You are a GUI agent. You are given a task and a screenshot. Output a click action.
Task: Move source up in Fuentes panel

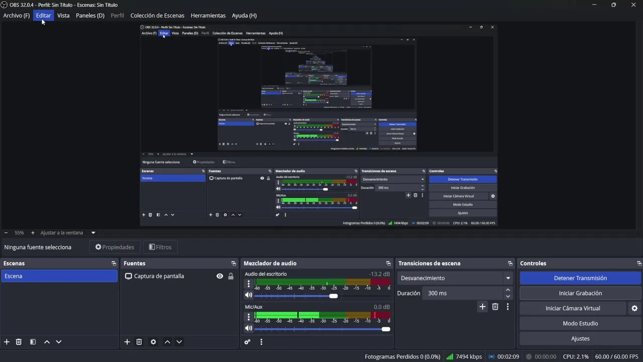(167, 342)
